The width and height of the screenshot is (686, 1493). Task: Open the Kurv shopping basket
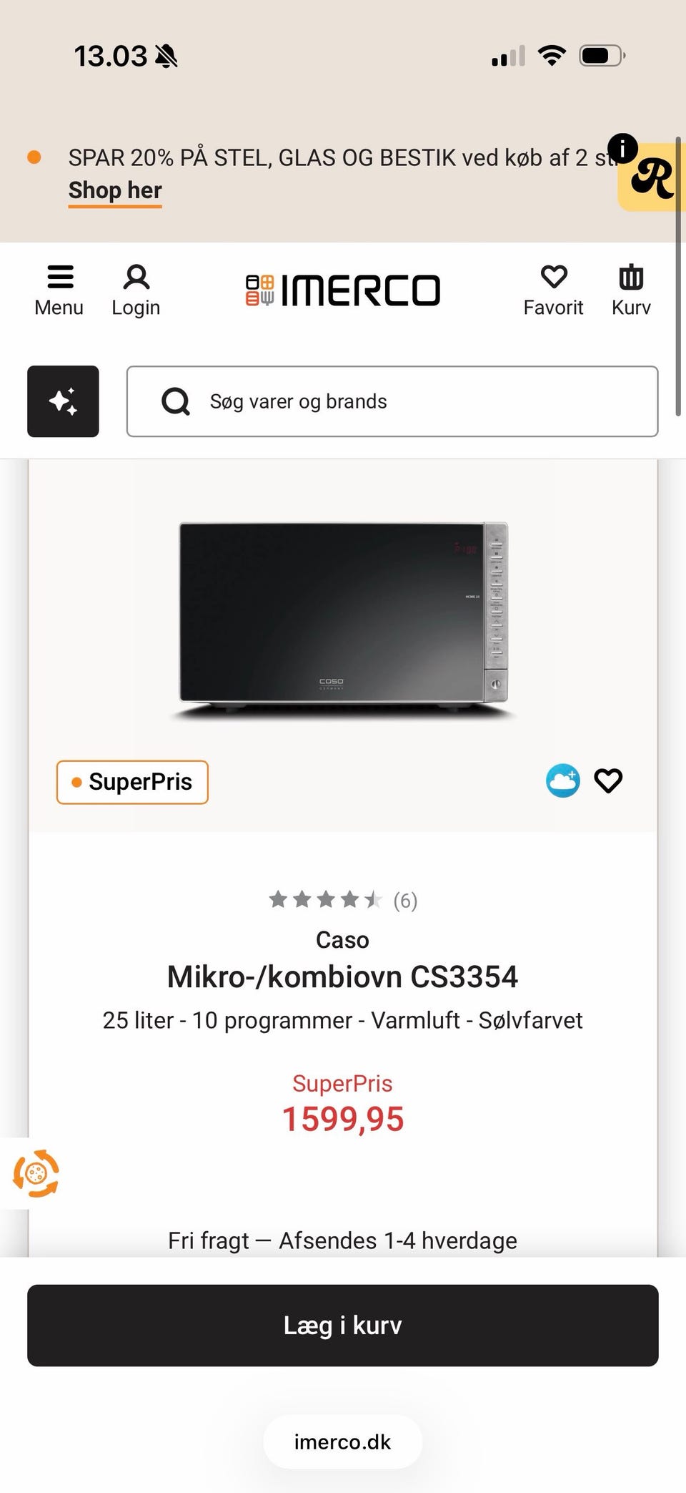tap(631, 290)
